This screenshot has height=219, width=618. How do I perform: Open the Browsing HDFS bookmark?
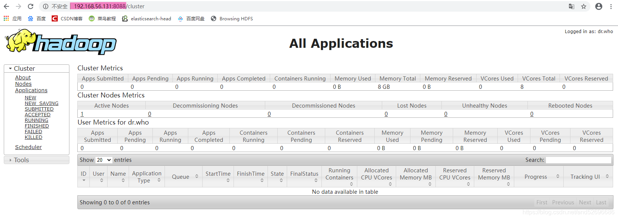click(x=232, y=18)
